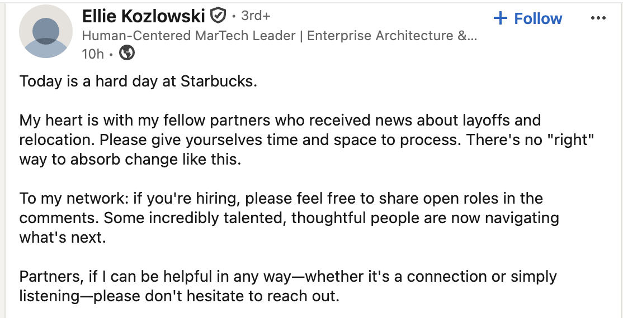The width and height of the screenshot is (623, 318).
Task: Click the paragraph starting 'My heart is with'
Action: (x=280, y=139)
